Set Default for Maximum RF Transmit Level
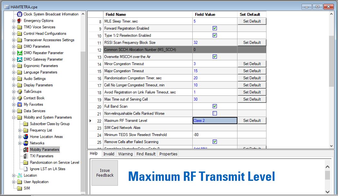This screenshot has height=196, width=338. pos(252,121)
